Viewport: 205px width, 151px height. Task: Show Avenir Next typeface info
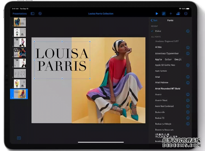click(x=188, y=100)
